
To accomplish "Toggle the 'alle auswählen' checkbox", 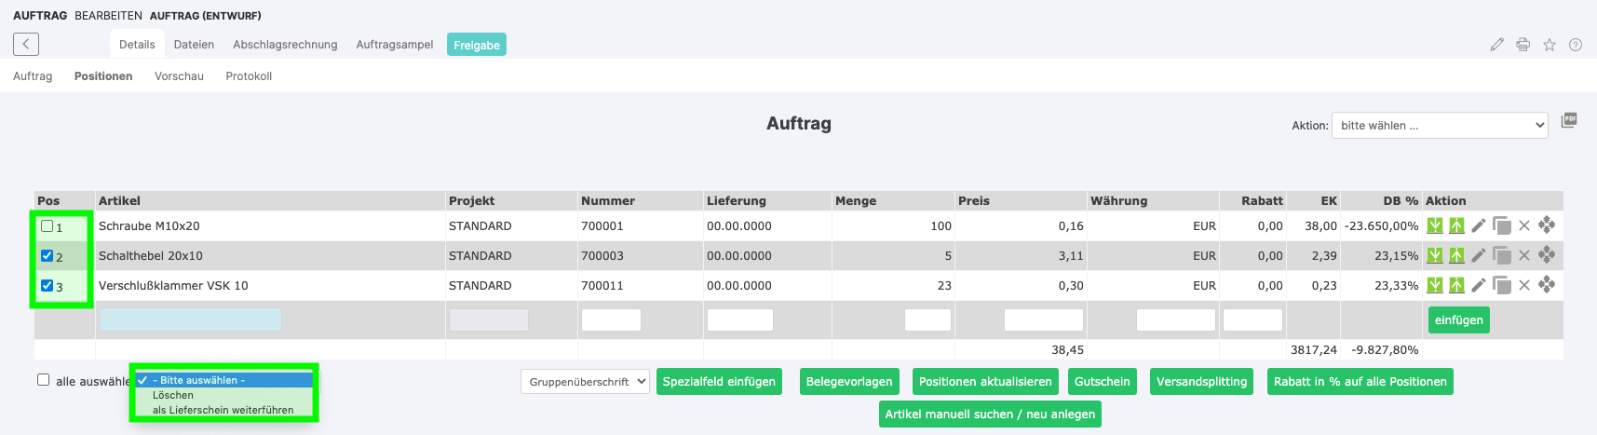I will coord(44,380).
